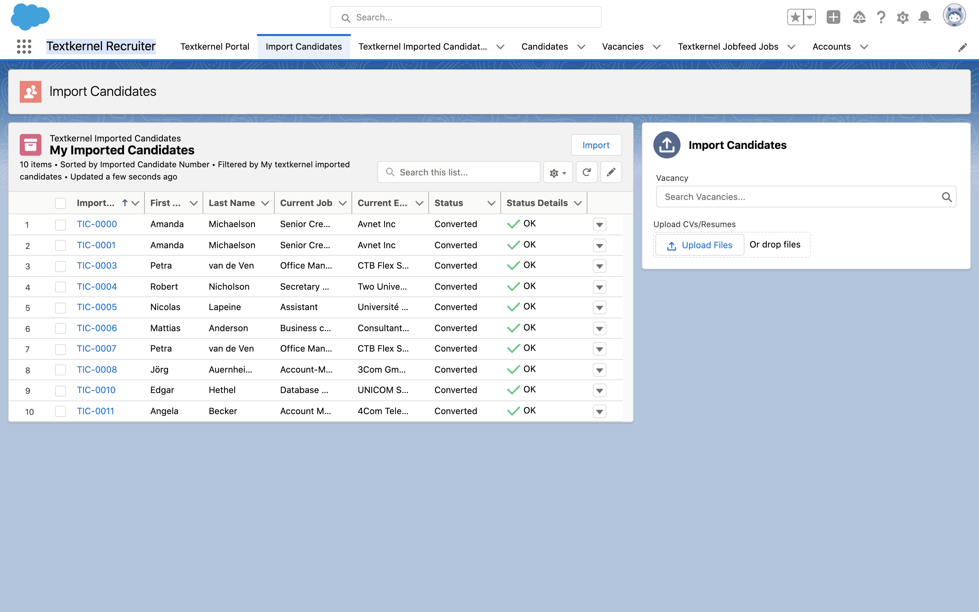Open the Setup gear icon

coord(903,17)
